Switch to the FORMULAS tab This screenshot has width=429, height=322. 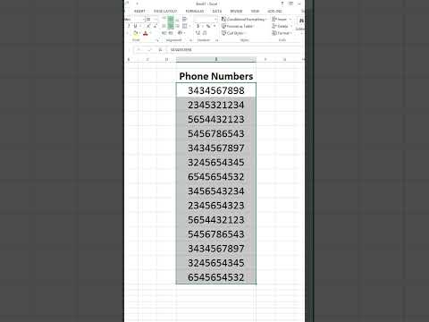click(195, 11)
